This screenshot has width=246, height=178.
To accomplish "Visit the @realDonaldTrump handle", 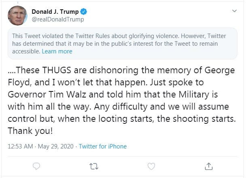I will (x=58, y=19).
